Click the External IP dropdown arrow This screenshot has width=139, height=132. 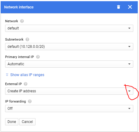pos(129,91)
